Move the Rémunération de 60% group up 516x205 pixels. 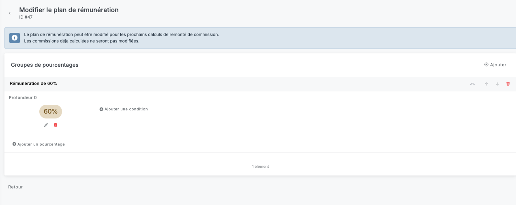[x=486, y=84]
